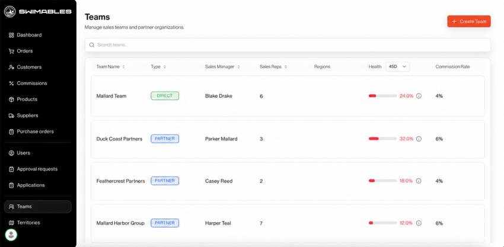Sort by Team Name column arrows

[124, 67]
